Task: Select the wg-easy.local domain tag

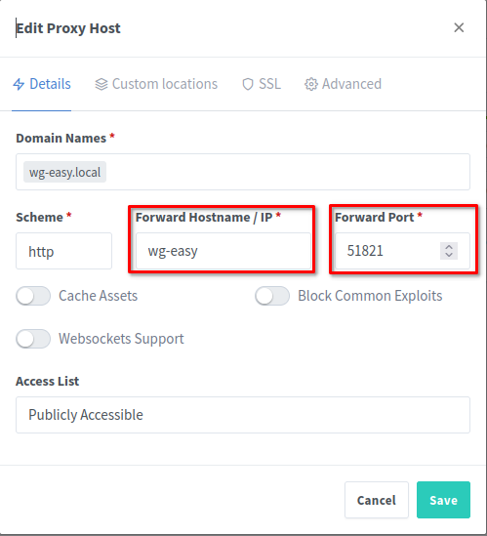Action: (65, 172)
